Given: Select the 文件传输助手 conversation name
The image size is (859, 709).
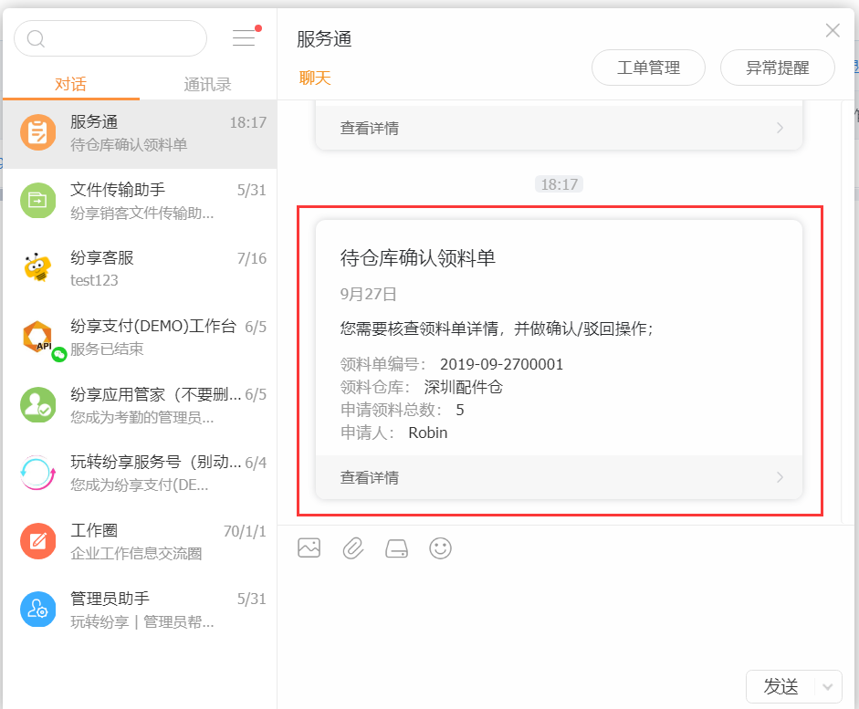Looking at the screenshot, I should pos(118,190).
